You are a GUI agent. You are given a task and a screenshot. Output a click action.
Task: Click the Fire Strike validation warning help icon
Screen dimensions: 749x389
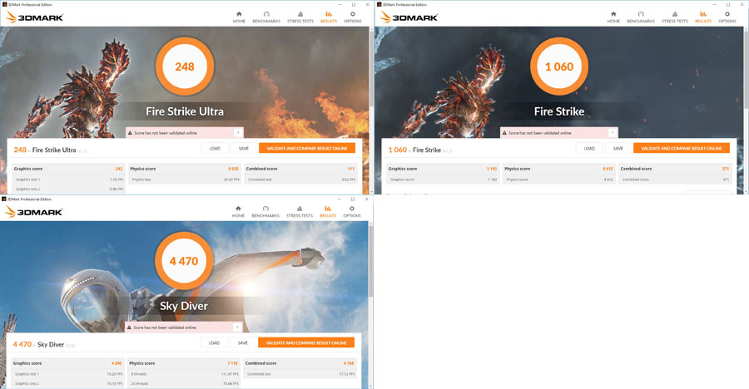[613, 133]
